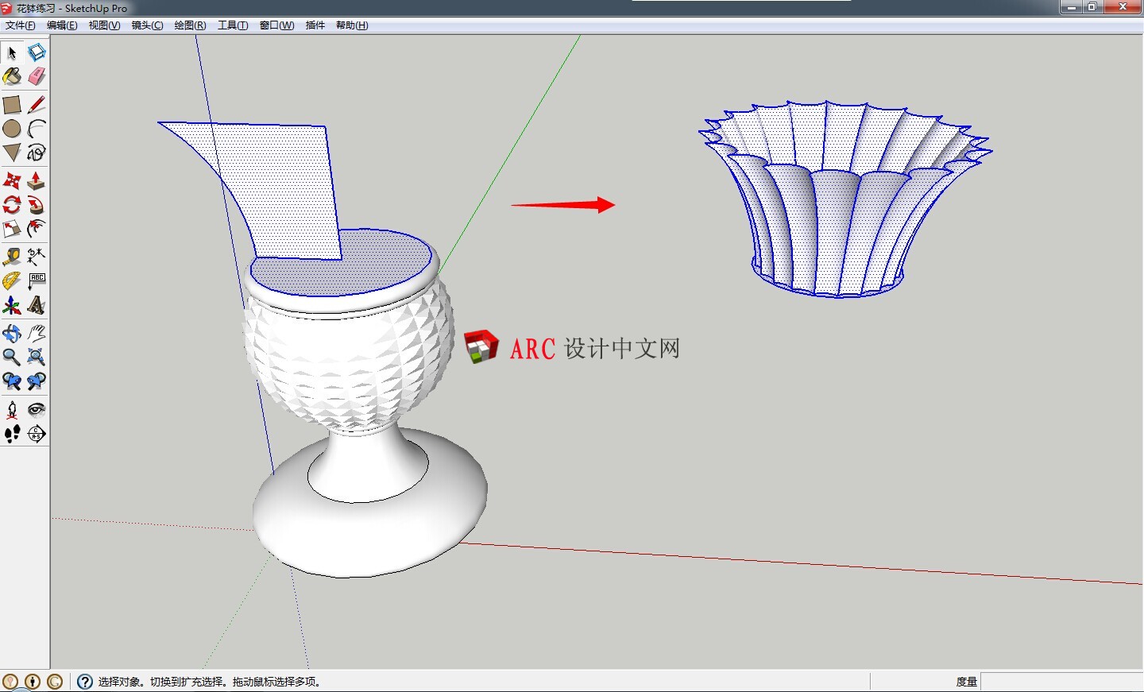1144x692 pixels.
Task: Open the 视图(V) menu
Action: 104,25
